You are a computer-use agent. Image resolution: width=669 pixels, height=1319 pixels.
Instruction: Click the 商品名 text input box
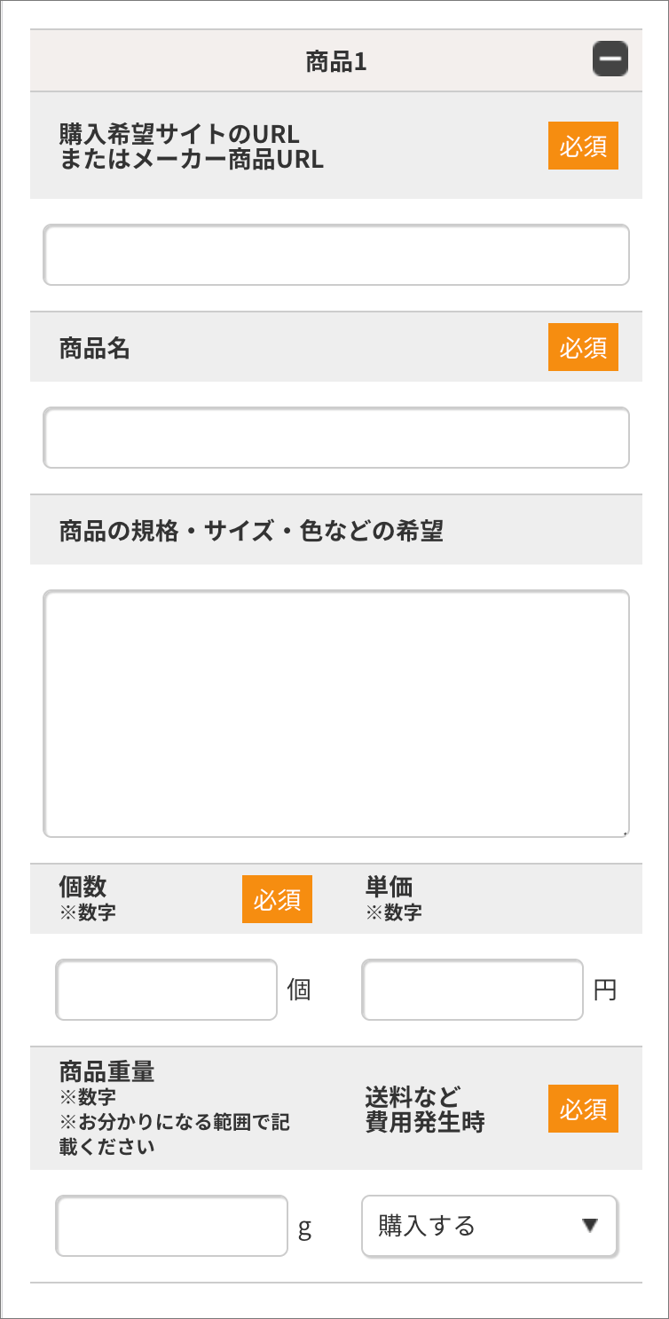click(336, 438)
